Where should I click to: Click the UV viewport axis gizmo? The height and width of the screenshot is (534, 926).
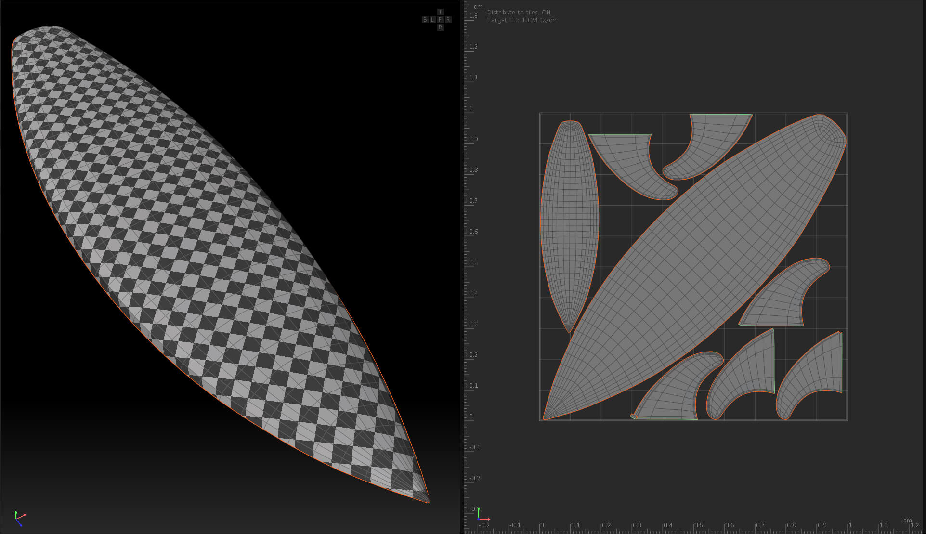[x=483, y=515]
